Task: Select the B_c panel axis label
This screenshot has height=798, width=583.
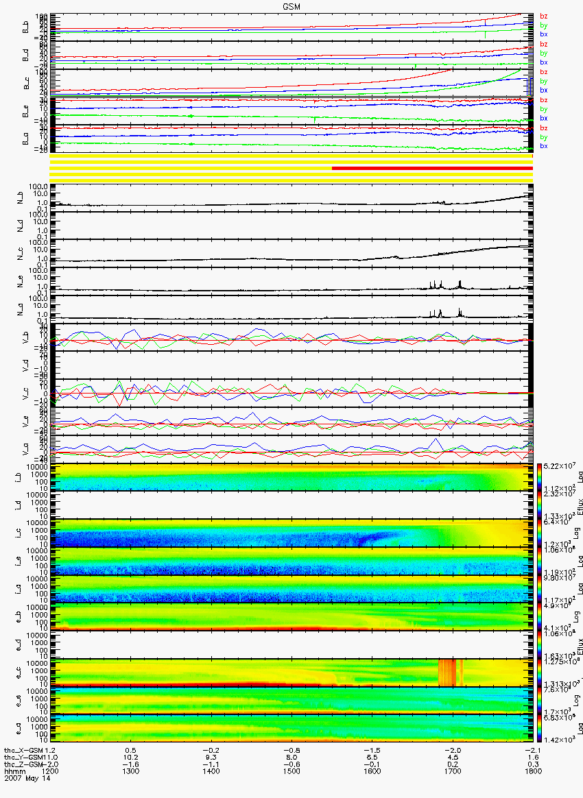Action: (25, 84)
